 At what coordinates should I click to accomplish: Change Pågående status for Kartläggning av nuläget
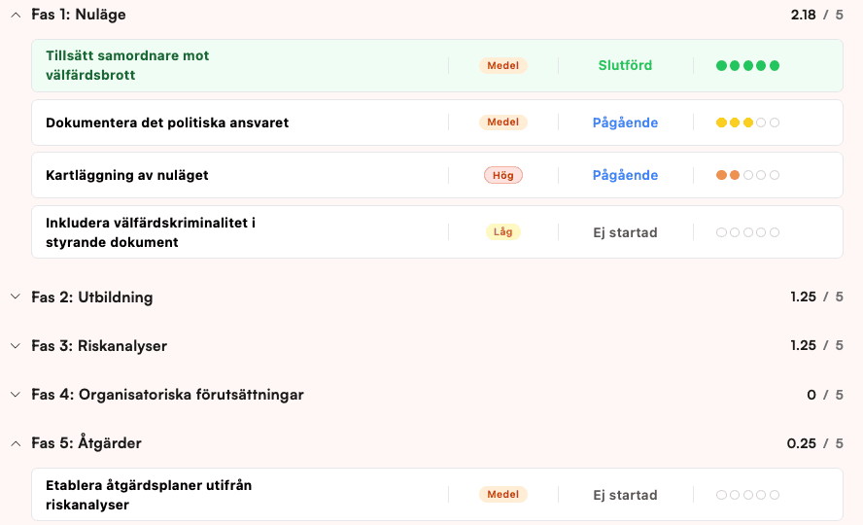click(625, 175)
